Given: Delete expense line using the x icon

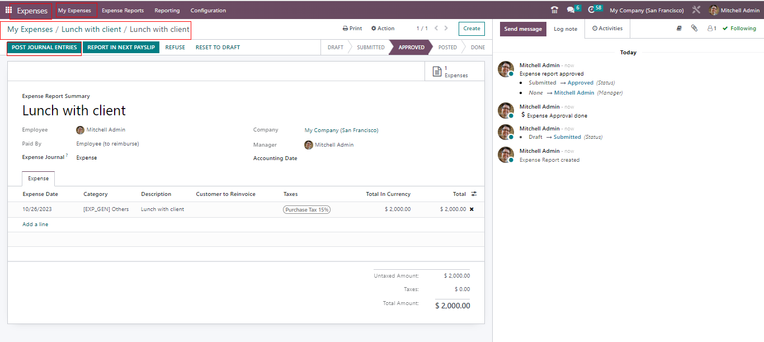Looking at the screenshot, I should (x=471, y=209).
